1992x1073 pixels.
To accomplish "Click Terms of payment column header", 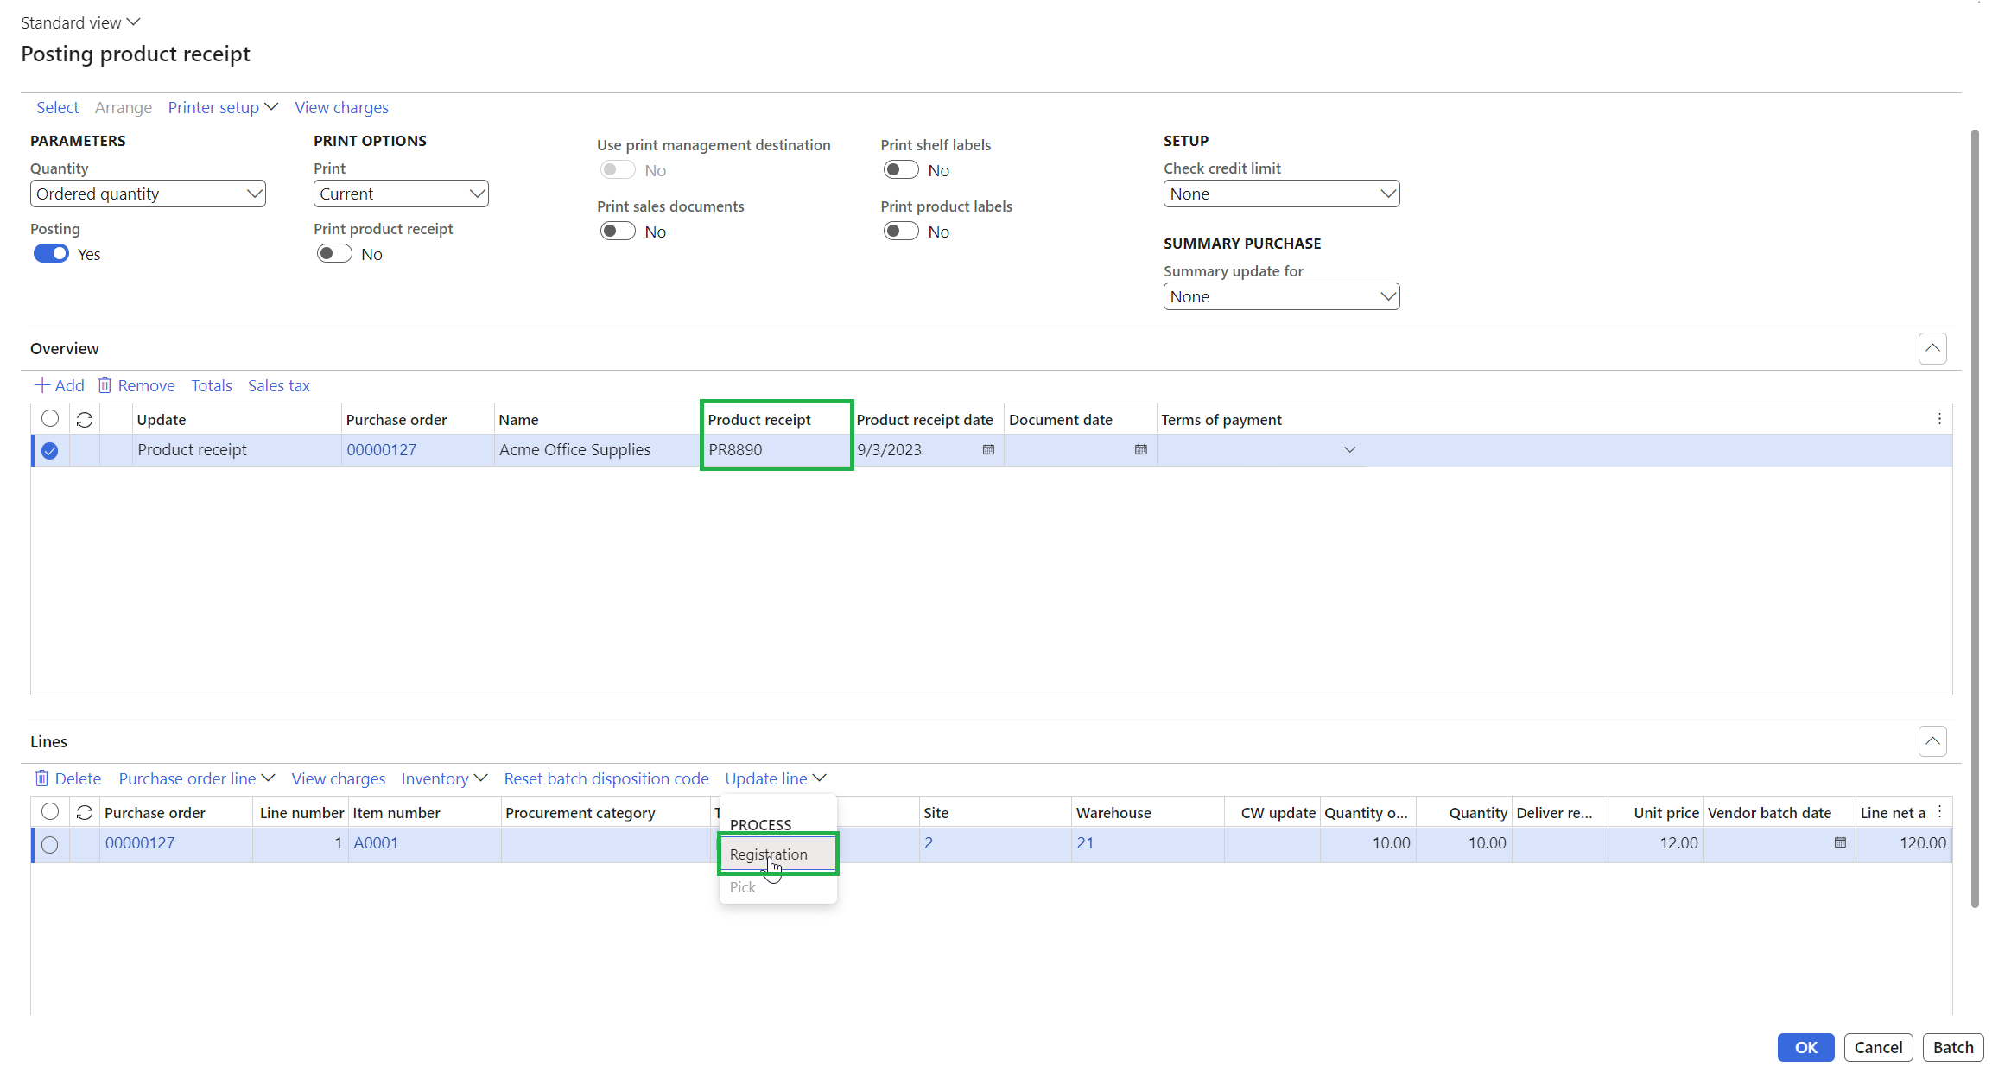I will (x=1221, y=419).
